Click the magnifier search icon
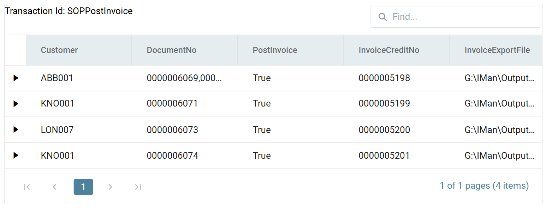 coord(382,17)
